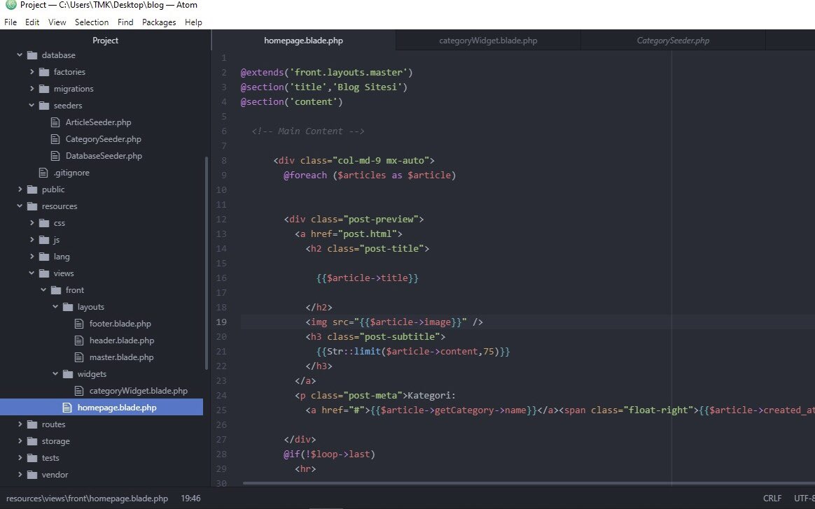Click line number 19 in gutter

(221, 322)
